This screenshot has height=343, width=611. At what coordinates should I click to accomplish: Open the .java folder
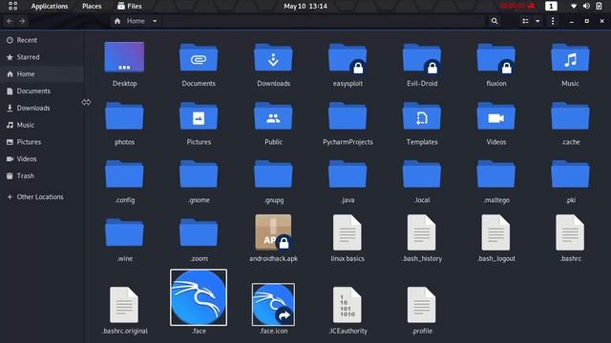tap(348, 174)
